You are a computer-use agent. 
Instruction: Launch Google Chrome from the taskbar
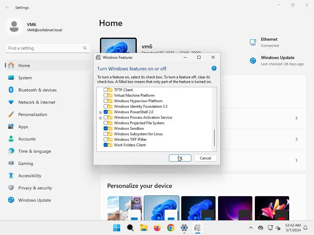tap(170, 228)
